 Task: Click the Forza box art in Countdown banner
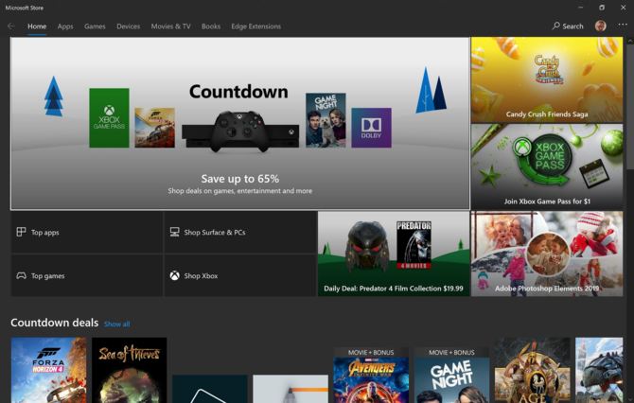[155, 128]
